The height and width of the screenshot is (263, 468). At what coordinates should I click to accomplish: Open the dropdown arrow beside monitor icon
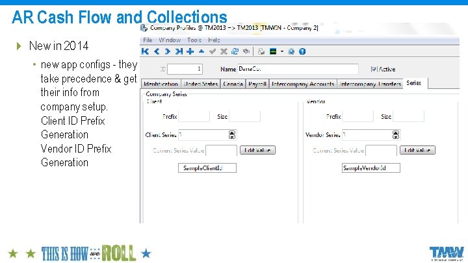click(x=281, y=51)
